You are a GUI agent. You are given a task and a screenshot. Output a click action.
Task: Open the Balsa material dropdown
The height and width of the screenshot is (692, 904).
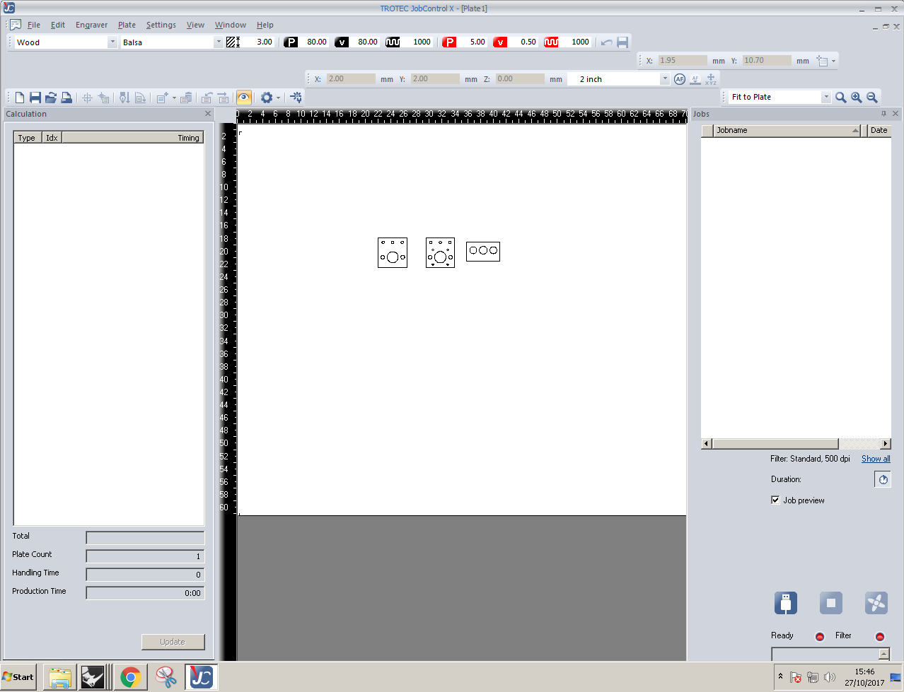click(x=218, y=42)
